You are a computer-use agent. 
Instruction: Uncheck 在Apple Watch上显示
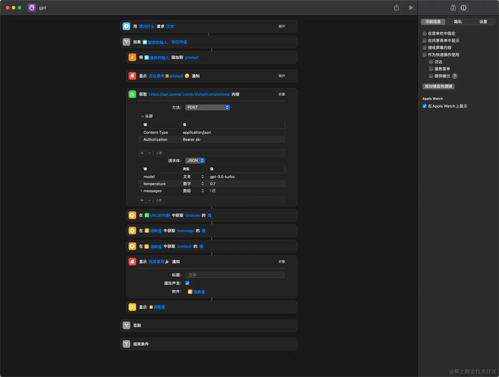[x=425, y=106]
